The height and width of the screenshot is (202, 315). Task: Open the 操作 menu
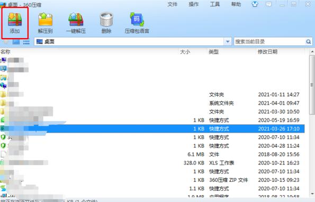pos(194,4)
